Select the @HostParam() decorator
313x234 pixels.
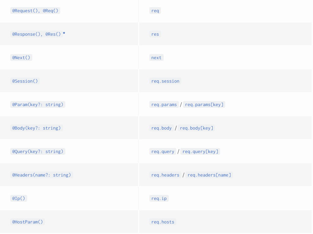(28, 222)
